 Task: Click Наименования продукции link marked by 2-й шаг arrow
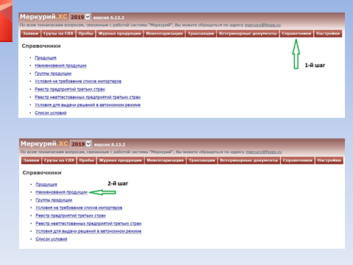[61, 192]
